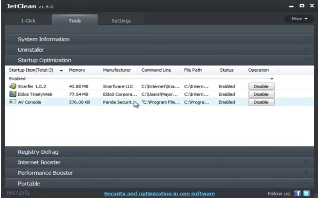Image resolution: width=319 pixels, height=199 pixels.
Task: Click the Snarfer 1.0.2 green icon
Action: click(x=13, y=86)
